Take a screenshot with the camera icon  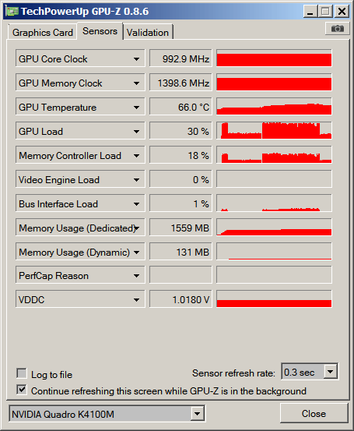coord(337,28)
